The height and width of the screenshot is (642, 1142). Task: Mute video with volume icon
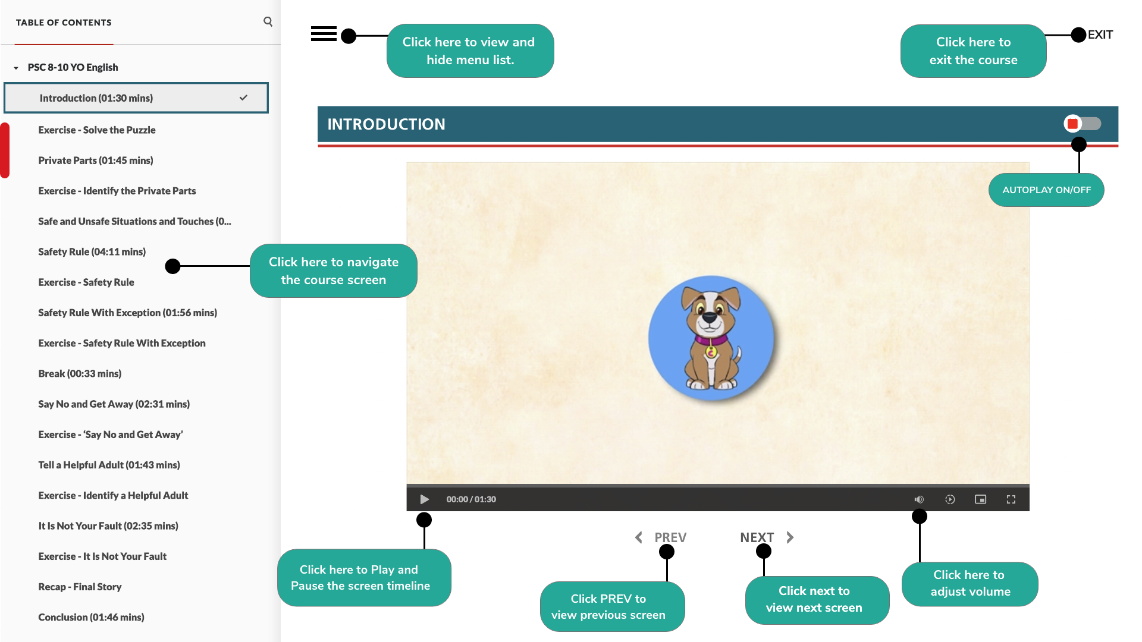919,499
